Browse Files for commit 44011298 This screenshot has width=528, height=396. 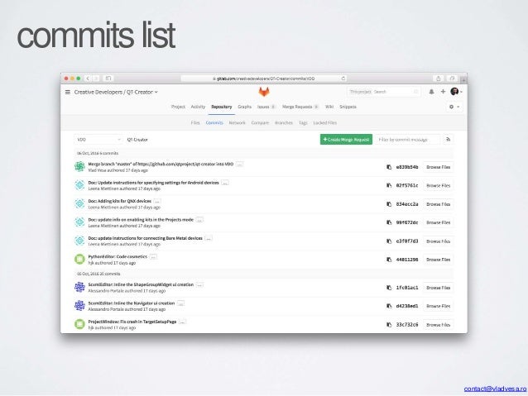tap(438, 260)
